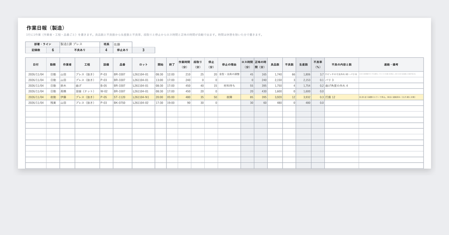Click equipment cell B-05

pos(106,85)
